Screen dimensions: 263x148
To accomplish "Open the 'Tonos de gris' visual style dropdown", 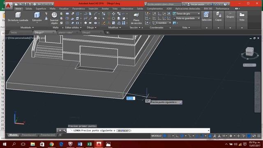I will pos(186,14).
